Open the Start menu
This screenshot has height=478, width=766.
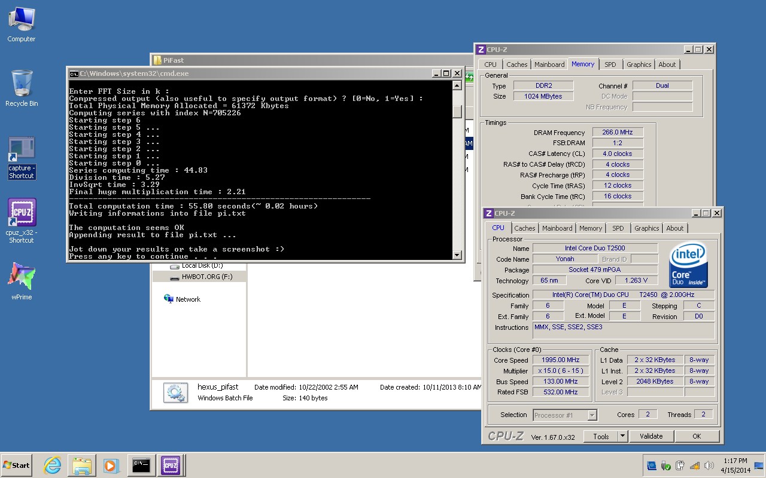(17, 465)
